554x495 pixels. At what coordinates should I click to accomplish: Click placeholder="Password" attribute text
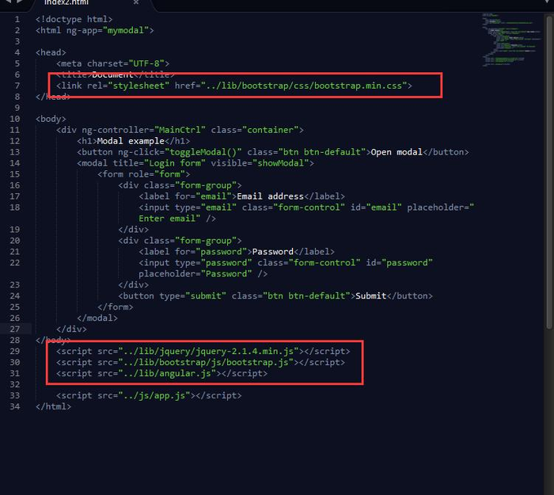point(195,274)
